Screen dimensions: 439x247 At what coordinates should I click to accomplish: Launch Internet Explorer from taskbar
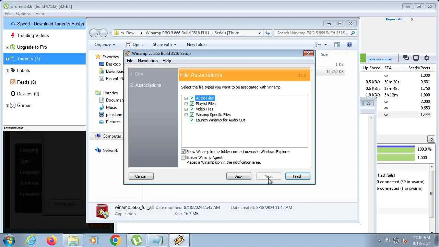click(31, 240)
